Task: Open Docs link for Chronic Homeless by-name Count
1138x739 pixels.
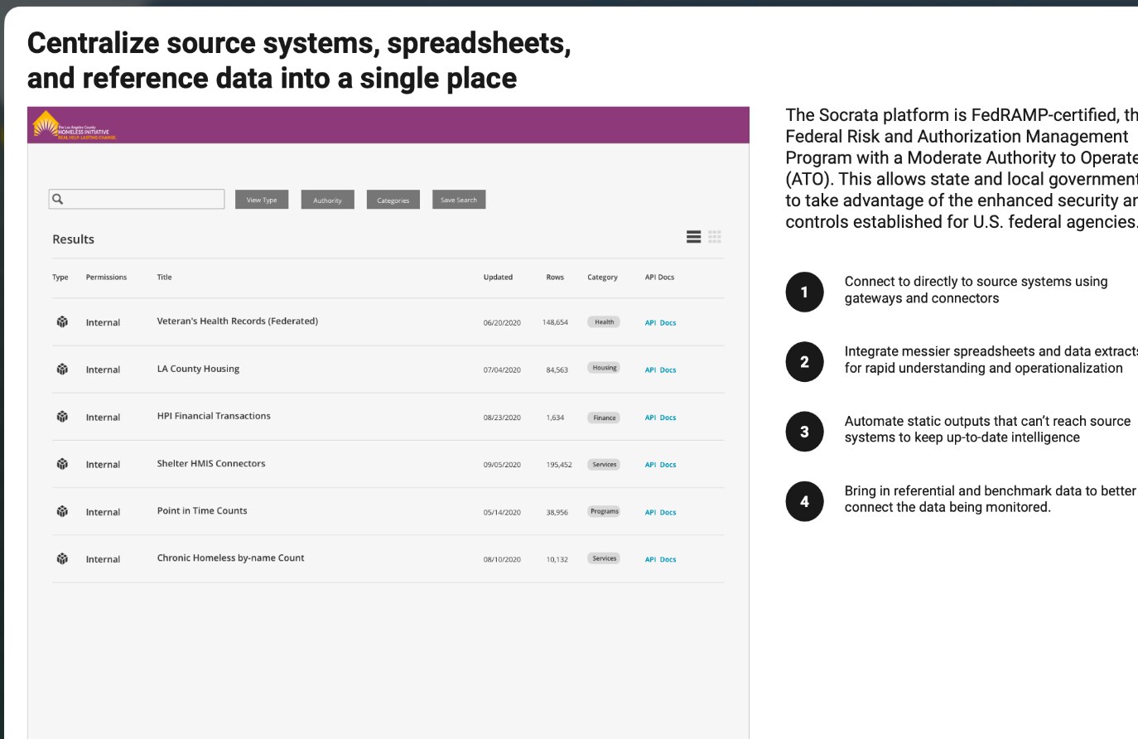Action: pyautogui.click(x=668, y=560)
